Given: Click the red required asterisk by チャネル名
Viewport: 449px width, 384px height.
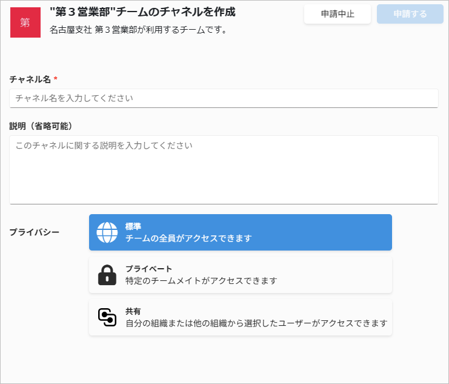Looking at the screenshot, I should pos(56,79).
